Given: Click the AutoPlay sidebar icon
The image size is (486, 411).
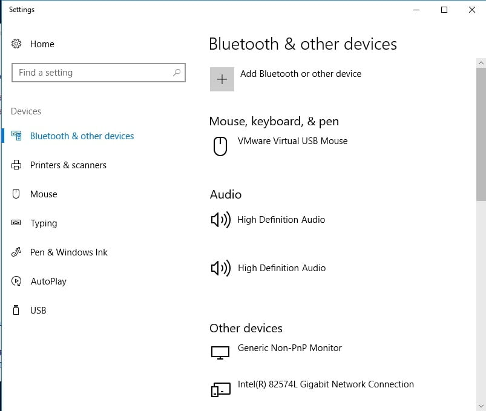Looking at the screenshot, I should (16, 281).
